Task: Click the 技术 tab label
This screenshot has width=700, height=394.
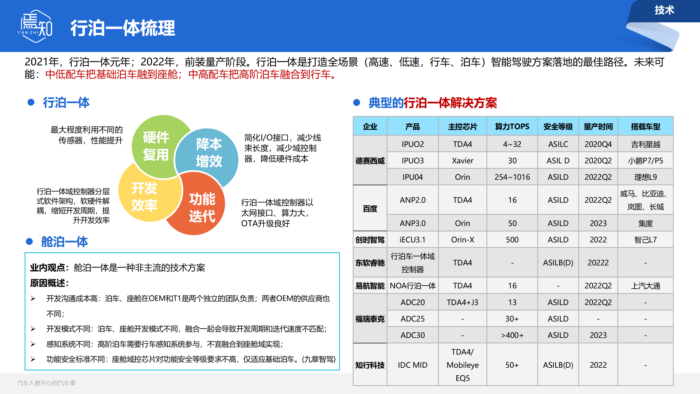Action: click(x=664, y=10)
